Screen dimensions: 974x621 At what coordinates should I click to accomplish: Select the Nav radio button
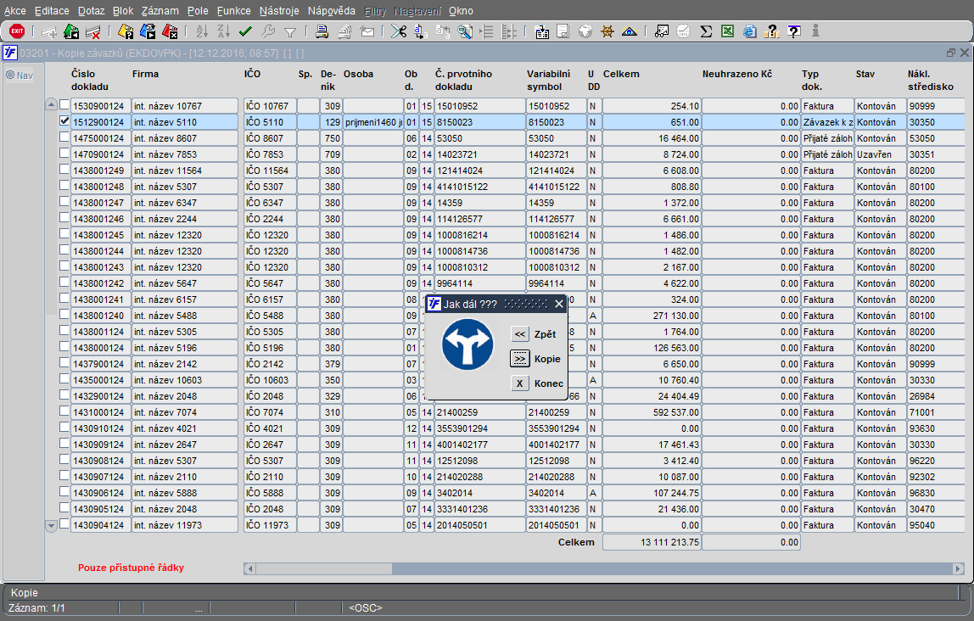pos(11,76)
